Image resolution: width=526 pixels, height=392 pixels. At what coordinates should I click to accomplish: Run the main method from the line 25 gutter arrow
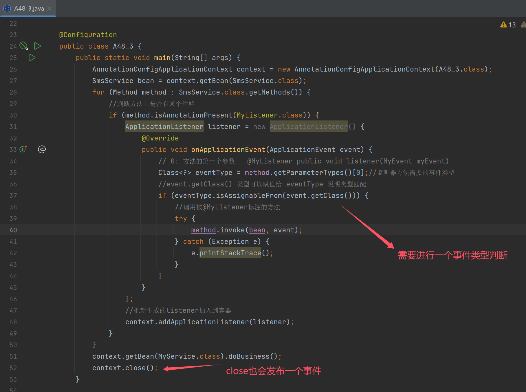tap(32, 57)
